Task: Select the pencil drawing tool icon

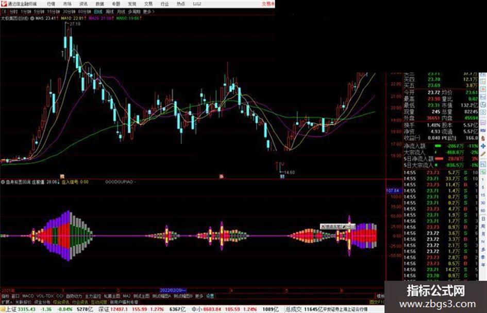Action: click(x=483, y=154)
